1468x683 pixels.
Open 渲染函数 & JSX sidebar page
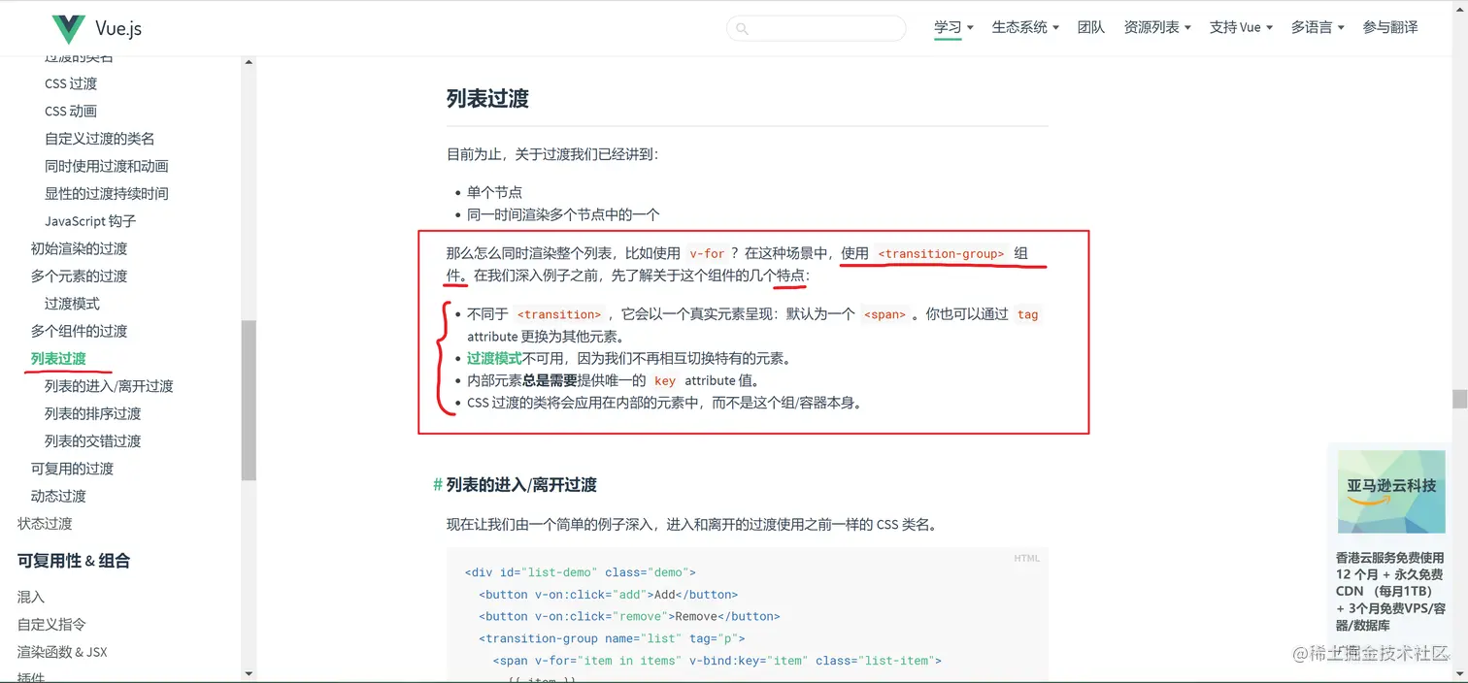point(62,652)
